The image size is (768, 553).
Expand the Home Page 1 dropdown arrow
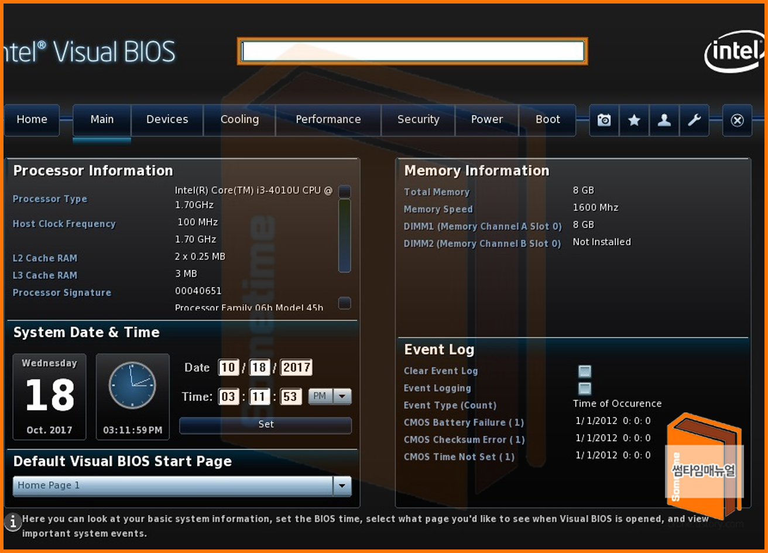coord(342,486)
